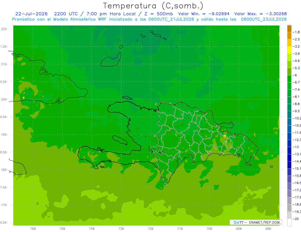Image resolution: width=301 pixels, height=232 pixels.
Task: Click the "73W" longitude label
Action: coord(121,229)
